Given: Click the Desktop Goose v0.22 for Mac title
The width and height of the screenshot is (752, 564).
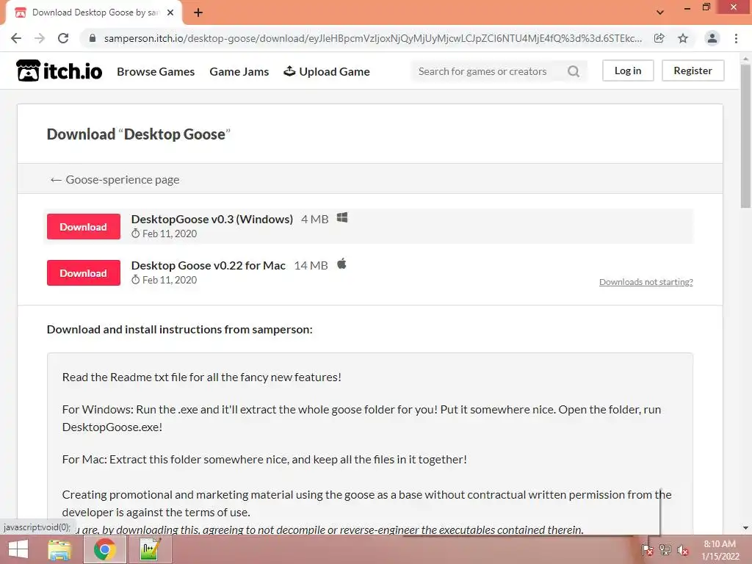Looking at the screenshot, I should [208, 265].
